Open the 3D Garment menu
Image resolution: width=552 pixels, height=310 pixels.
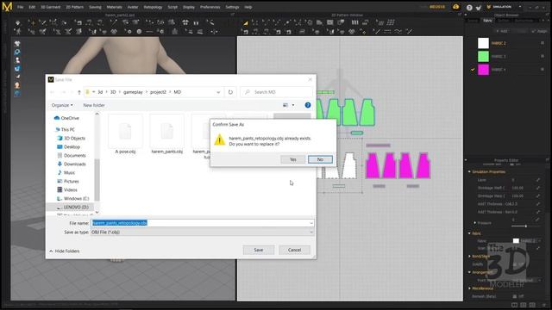(51, 7)
